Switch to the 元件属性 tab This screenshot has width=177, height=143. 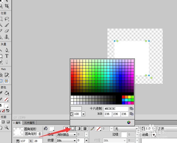tap(29, 123)
